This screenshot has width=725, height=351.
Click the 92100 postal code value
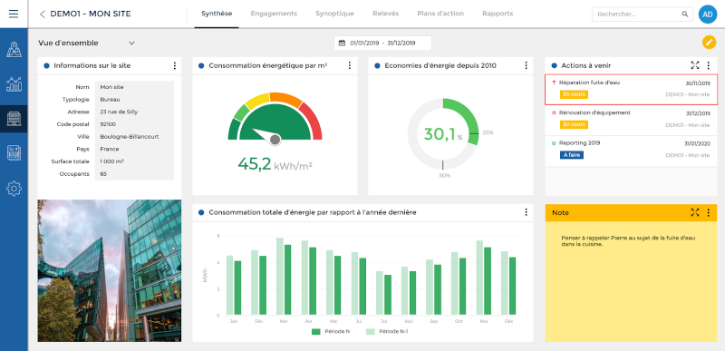(x=108, y=124)
